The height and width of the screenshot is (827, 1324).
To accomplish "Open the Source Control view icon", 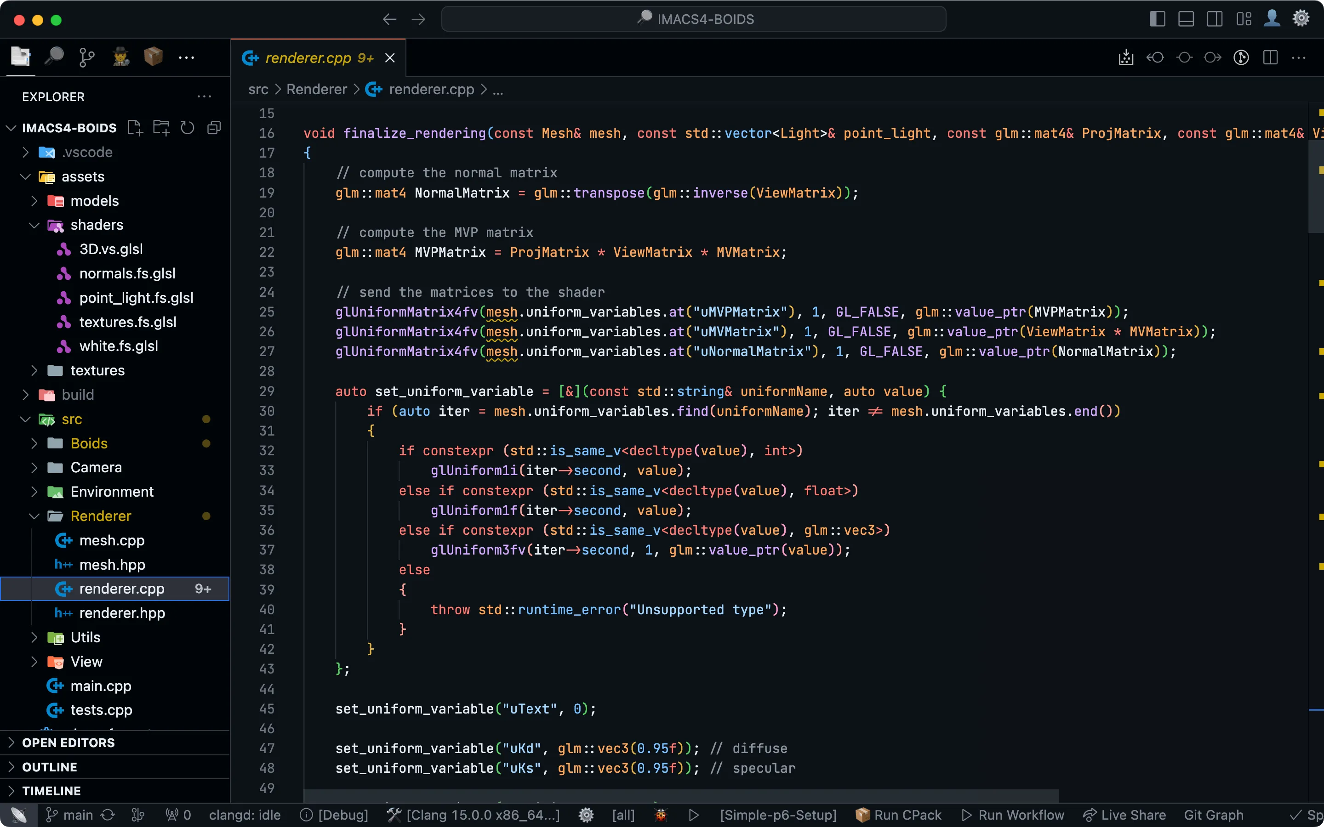I will [x=86, y=57].
